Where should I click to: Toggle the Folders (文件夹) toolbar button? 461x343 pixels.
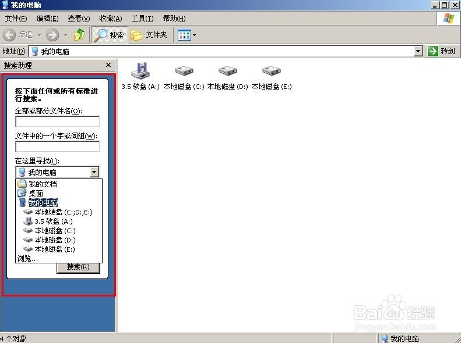coord(149,35)
